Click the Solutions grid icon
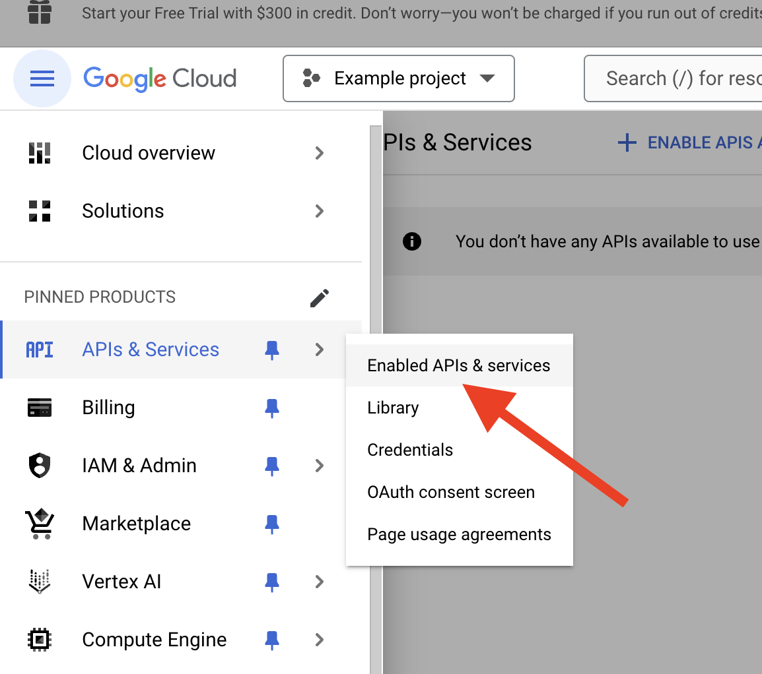 coord(40,211)
